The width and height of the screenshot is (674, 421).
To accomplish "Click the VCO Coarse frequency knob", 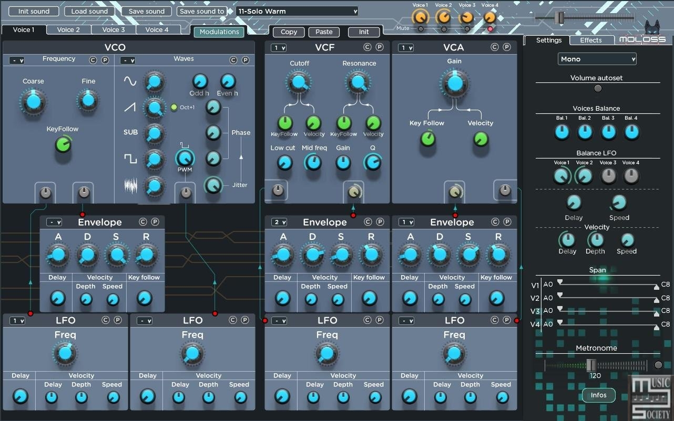I will click(x=33, y=102).
